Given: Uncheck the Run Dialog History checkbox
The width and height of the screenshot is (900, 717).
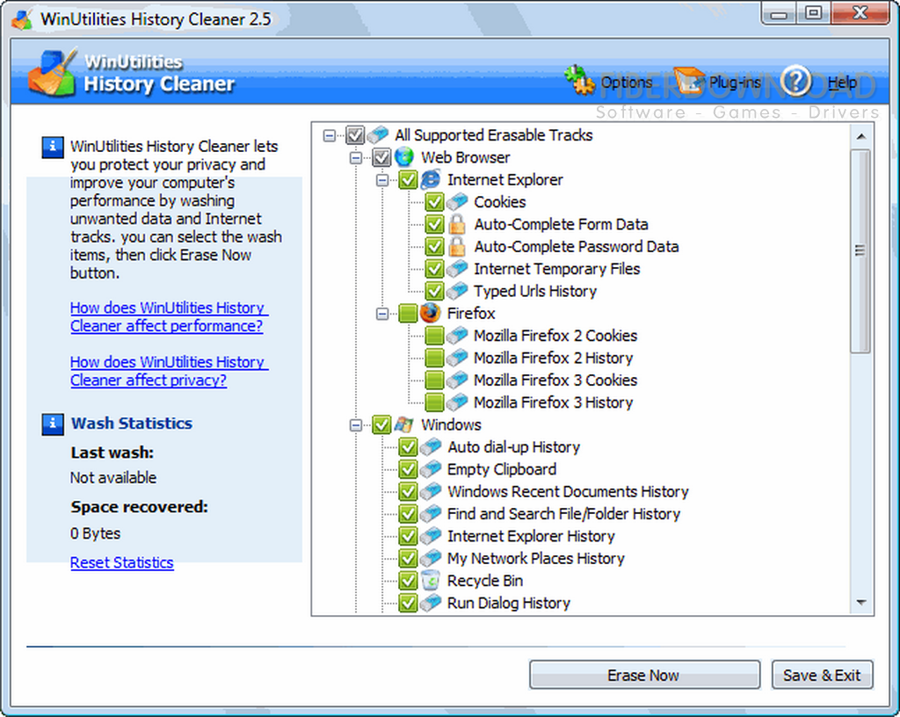Looking at the screenshot, I should pos(408,603).
